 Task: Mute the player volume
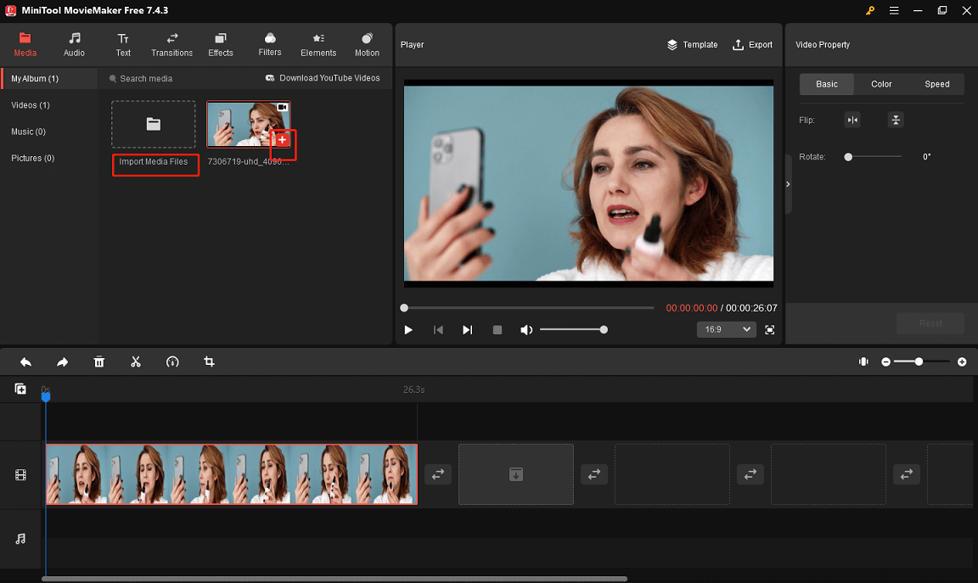coord(526,330)
